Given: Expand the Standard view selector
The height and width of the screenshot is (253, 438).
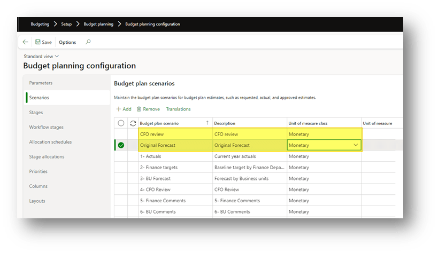Looking at the screenshot, I should pos(57,56).
